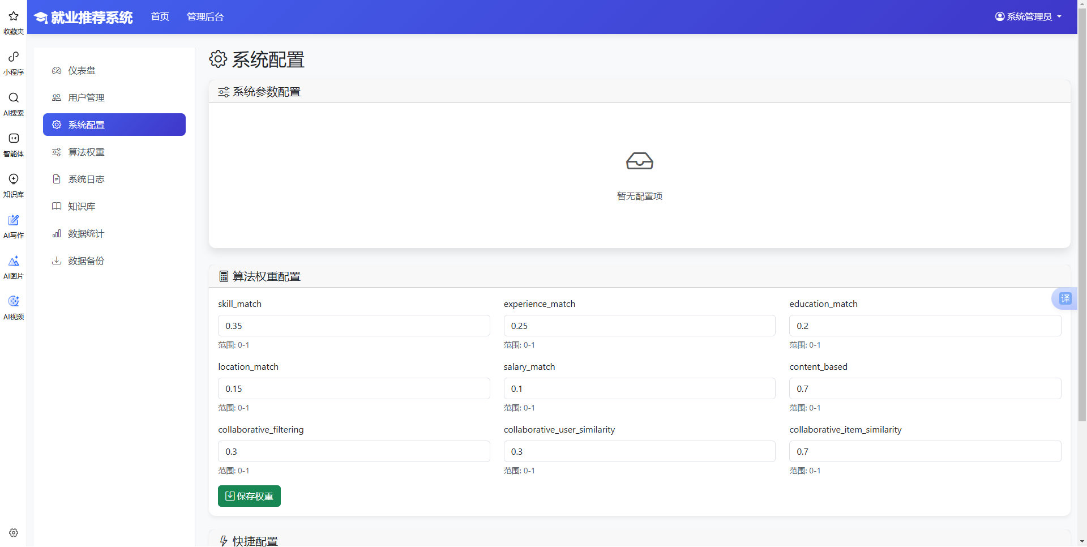Click the 数据统计 bar chart icon
Screen dimensions: 1087x547
(56, 233)
